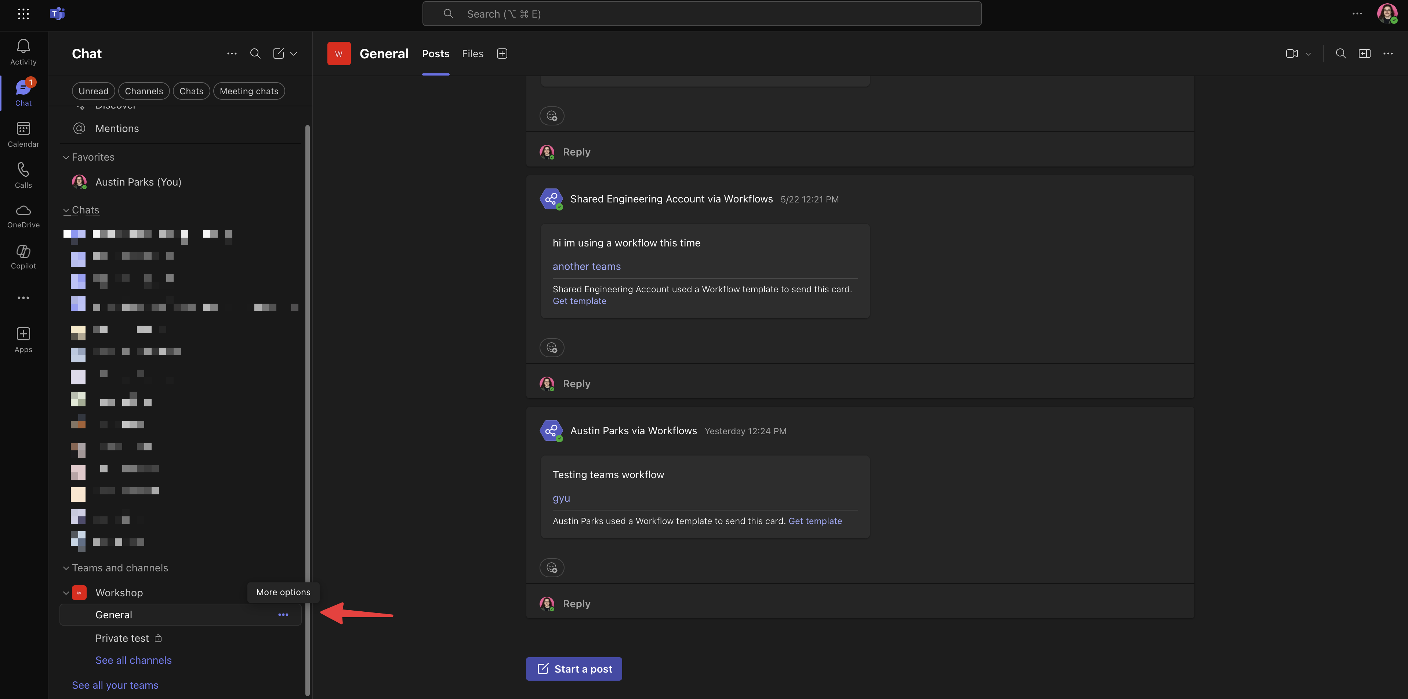Screen dimensions: 1408x699
Task: Click the meet now video camera icon
Action: (x=1292, y=54)
